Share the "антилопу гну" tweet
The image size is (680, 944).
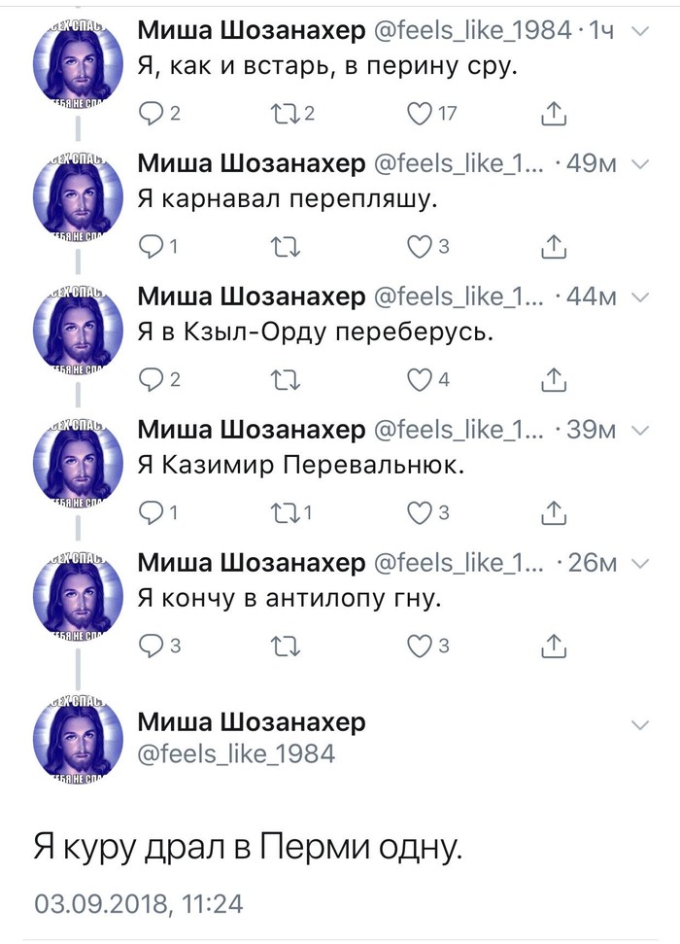[552, 644]
